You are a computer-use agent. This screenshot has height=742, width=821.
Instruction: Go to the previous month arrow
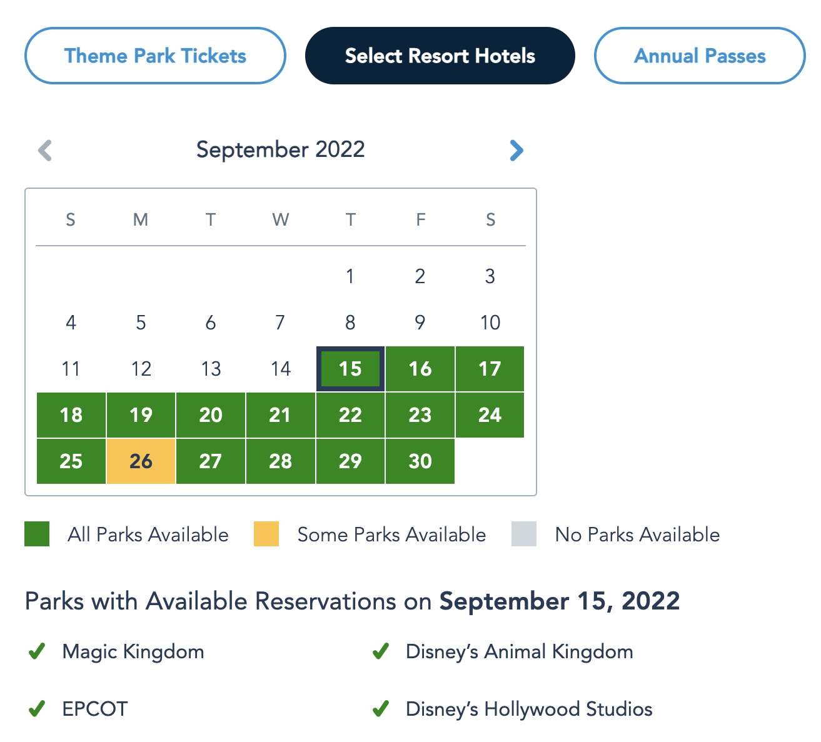tap(45, 150)
